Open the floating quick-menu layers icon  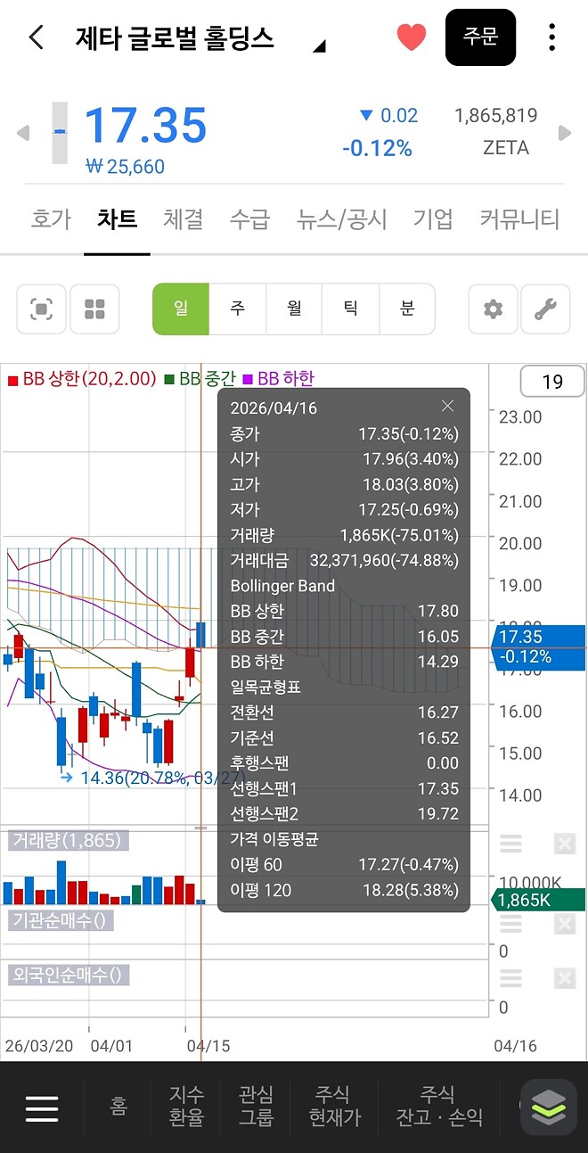[548, 1107]
